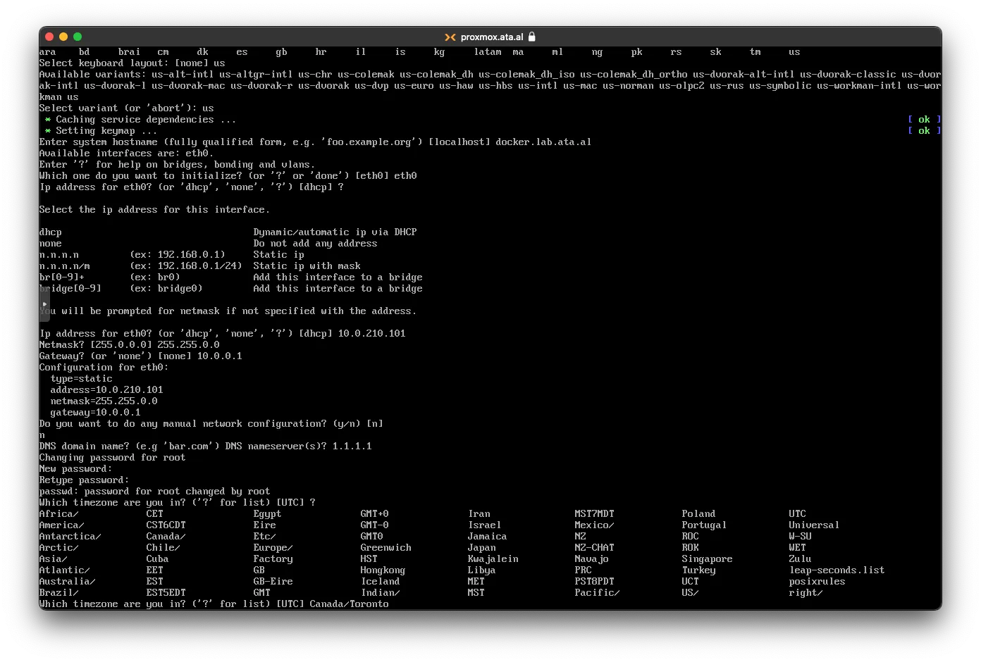Click 'CST6CDT' in the timezone list
The width and height of the screenshot is (981, 662).
(x=166, y=525)
